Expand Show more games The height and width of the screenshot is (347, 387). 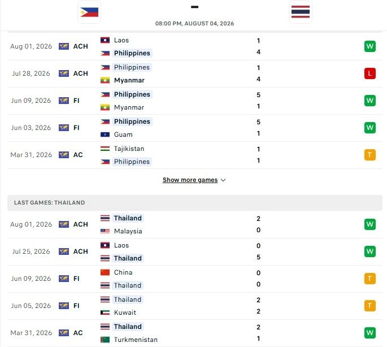[190, 180]
